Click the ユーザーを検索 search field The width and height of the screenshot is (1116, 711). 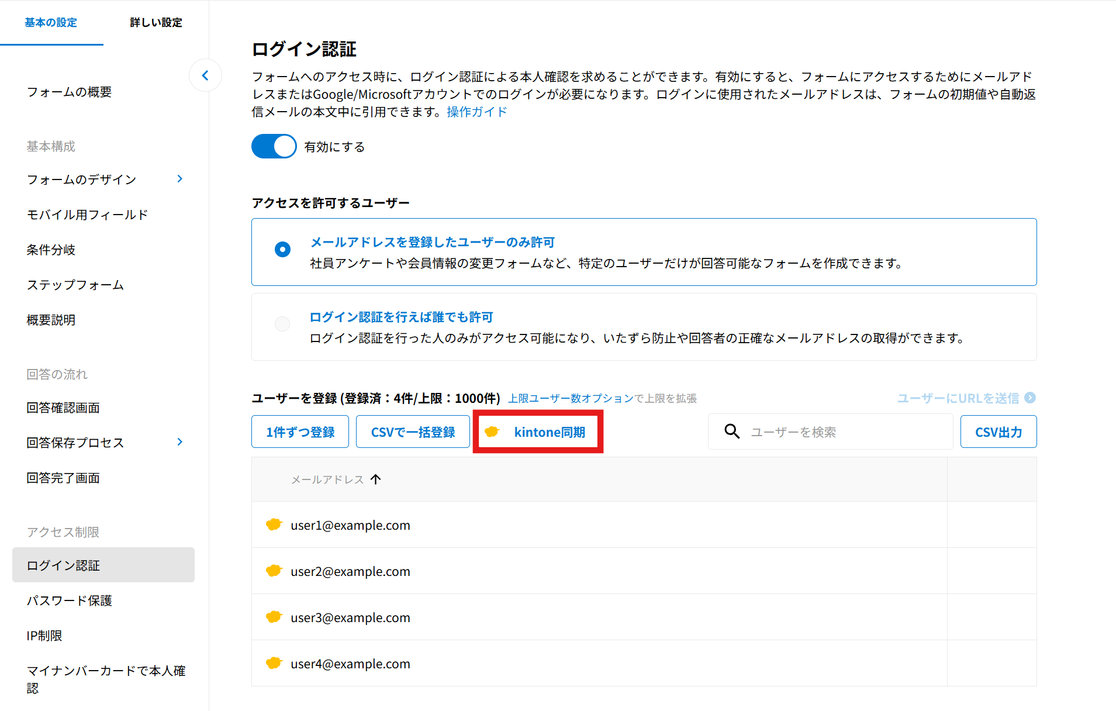(842, 432)
